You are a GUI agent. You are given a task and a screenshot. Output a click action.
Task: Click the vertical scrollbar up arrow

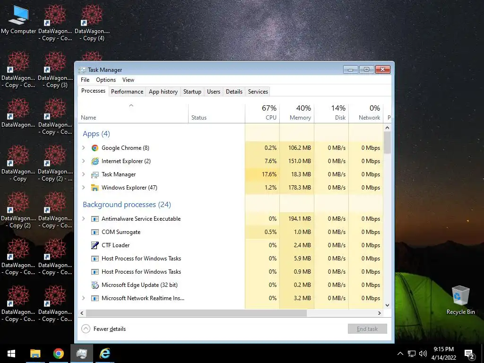(x=388, y=128)
